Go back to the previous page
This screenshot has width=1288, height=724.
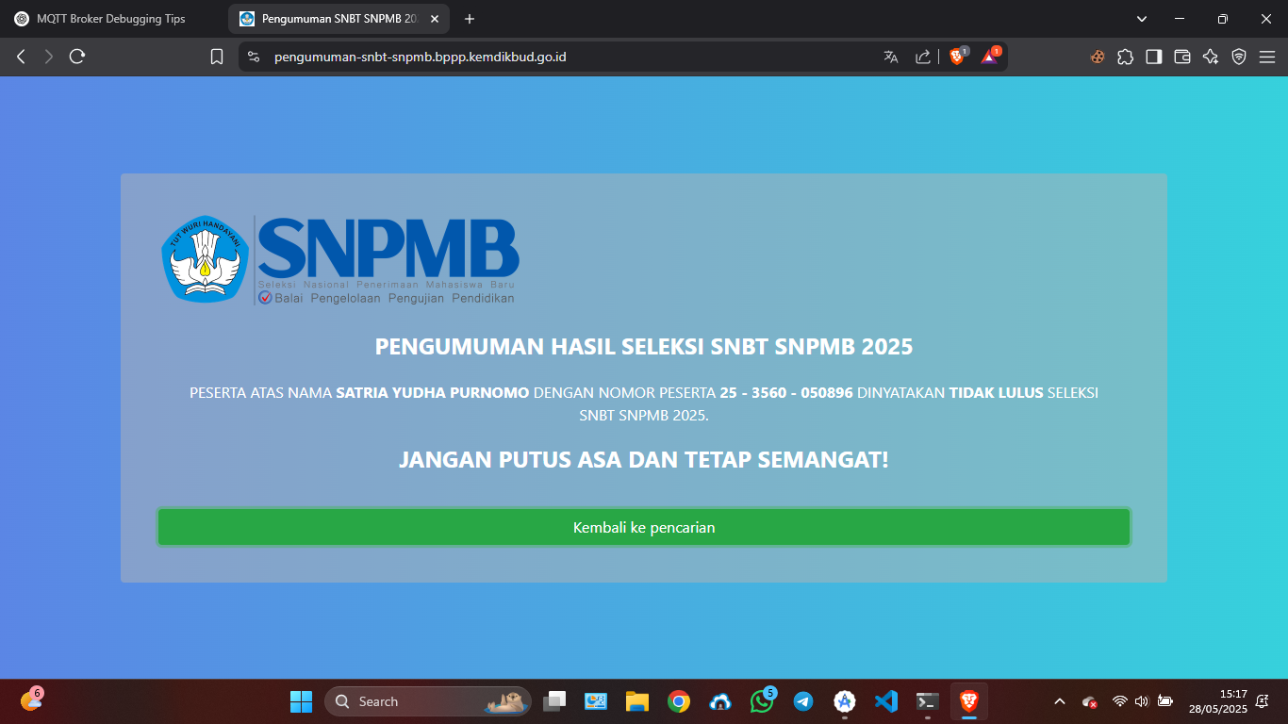click(x=21, y=57)
